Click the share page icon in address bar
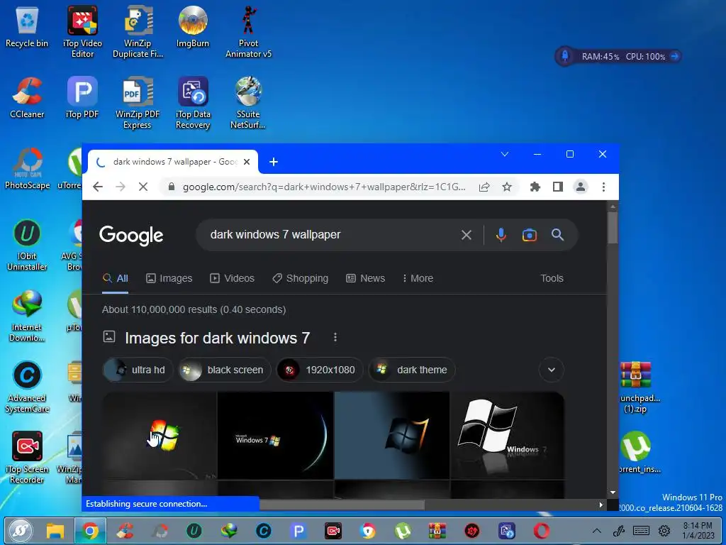 pos(484,187)
